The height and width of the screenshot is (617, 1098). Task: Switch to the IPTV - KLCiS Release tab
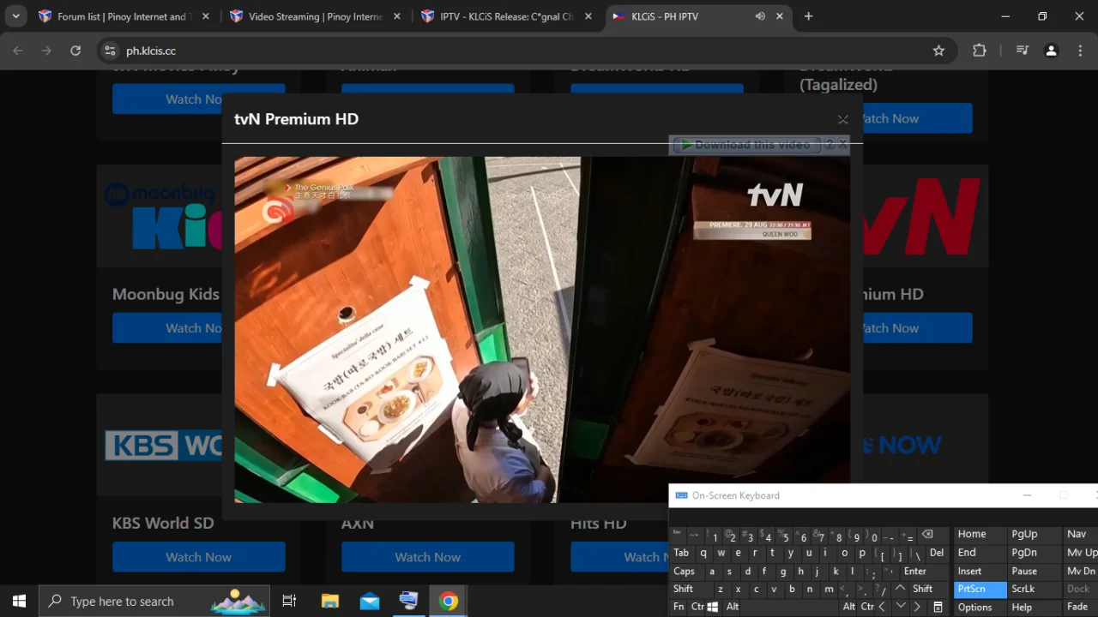pos(506,16)
